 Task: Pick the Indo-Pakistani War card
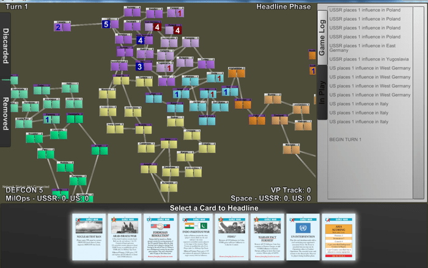coord(196,237)
